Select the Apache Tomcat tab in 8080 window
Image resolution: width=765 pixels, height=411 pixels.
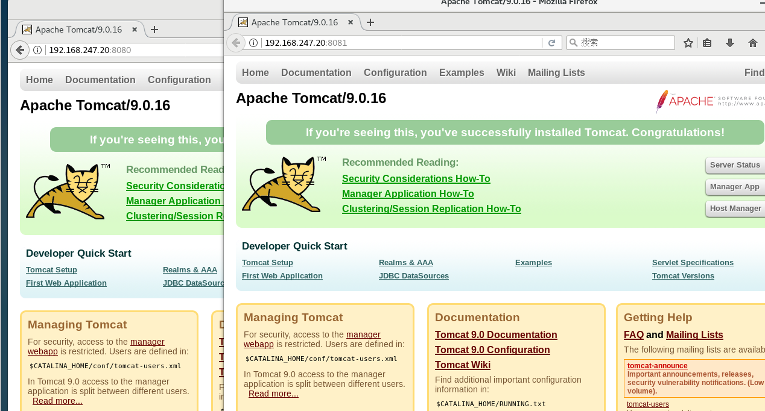coord(78,30)
